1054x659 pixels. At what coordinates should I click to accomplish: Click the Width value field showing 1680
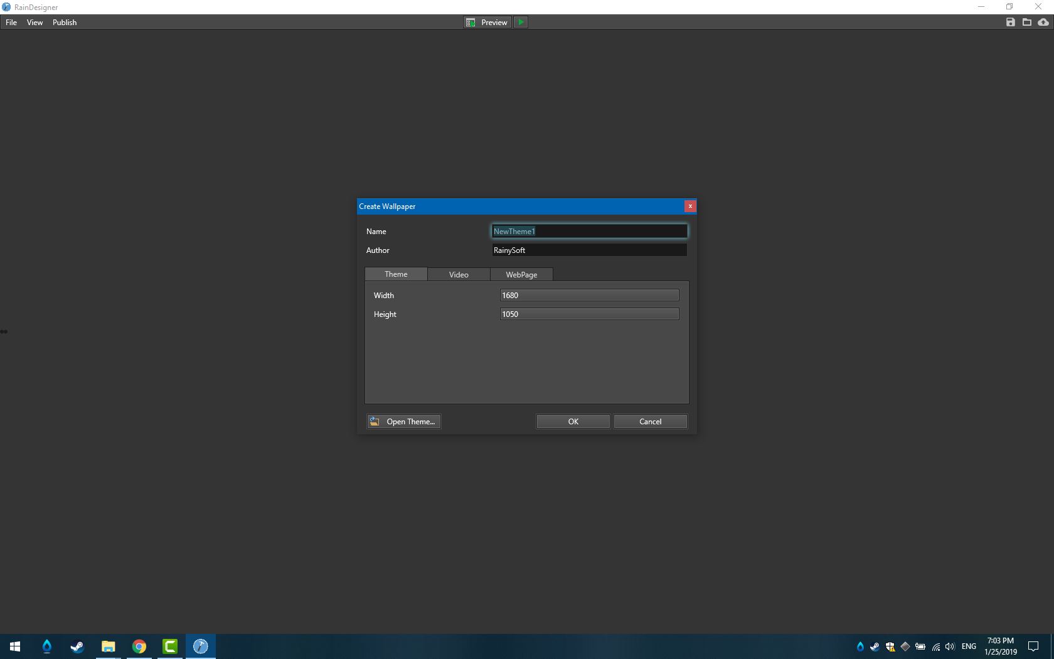point(588,295)
